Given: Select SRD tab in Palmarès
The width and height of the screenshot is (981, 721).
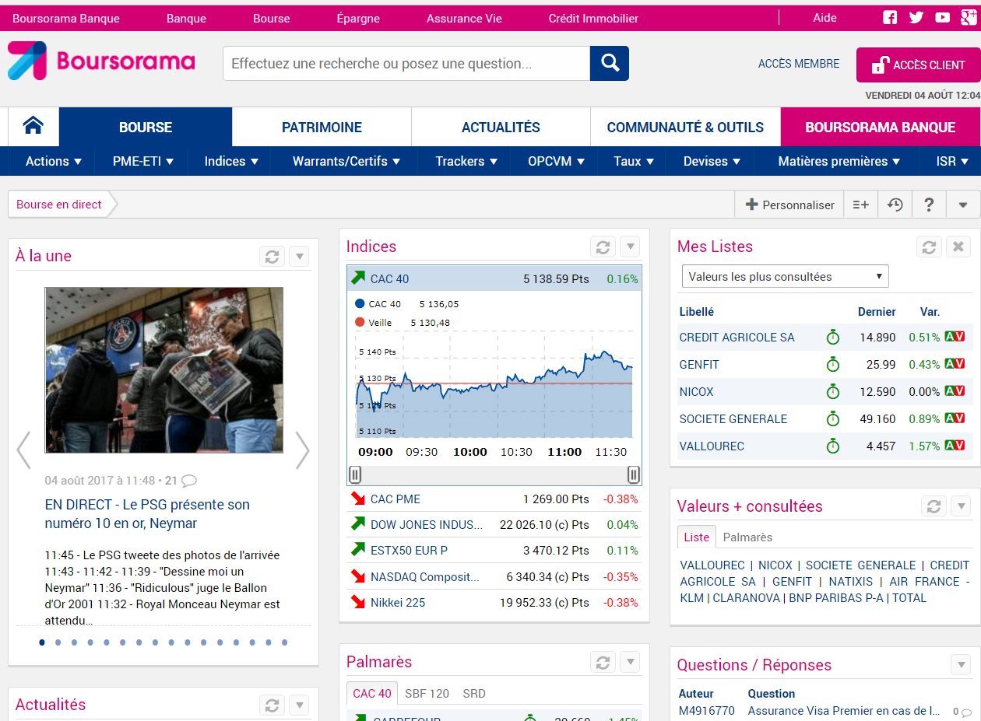Looking at the screenshot, I should tap(474, 694).
